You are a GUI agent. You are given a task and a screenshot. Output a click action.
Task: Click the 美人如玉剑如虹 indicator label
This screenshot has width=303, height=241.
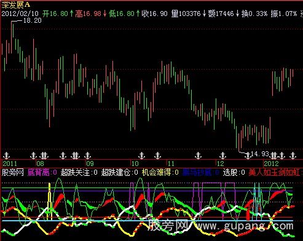[x=275, y=172]
